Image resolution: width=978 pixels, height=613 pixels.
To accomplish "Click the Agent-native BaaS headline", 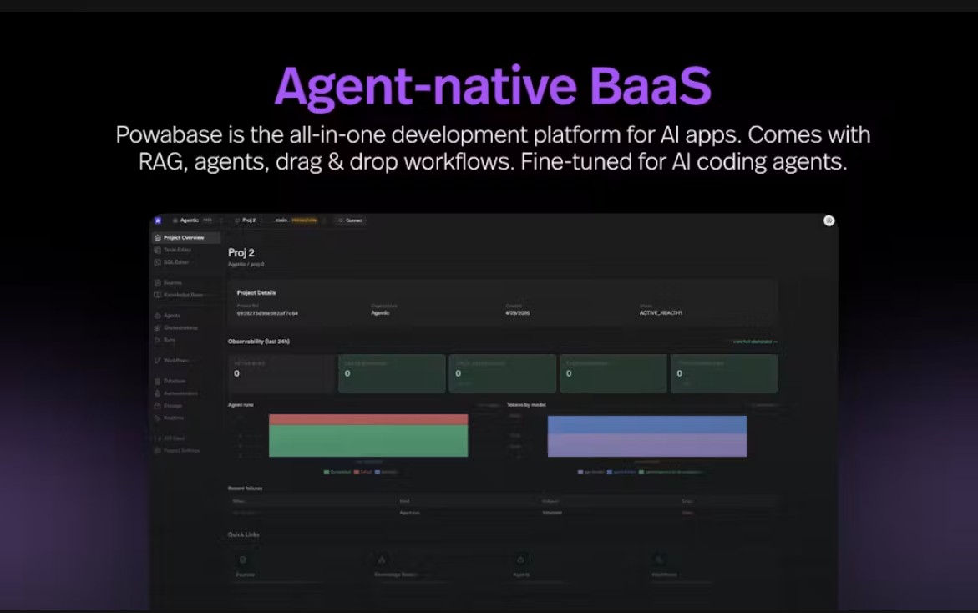I will pos(493,86).
